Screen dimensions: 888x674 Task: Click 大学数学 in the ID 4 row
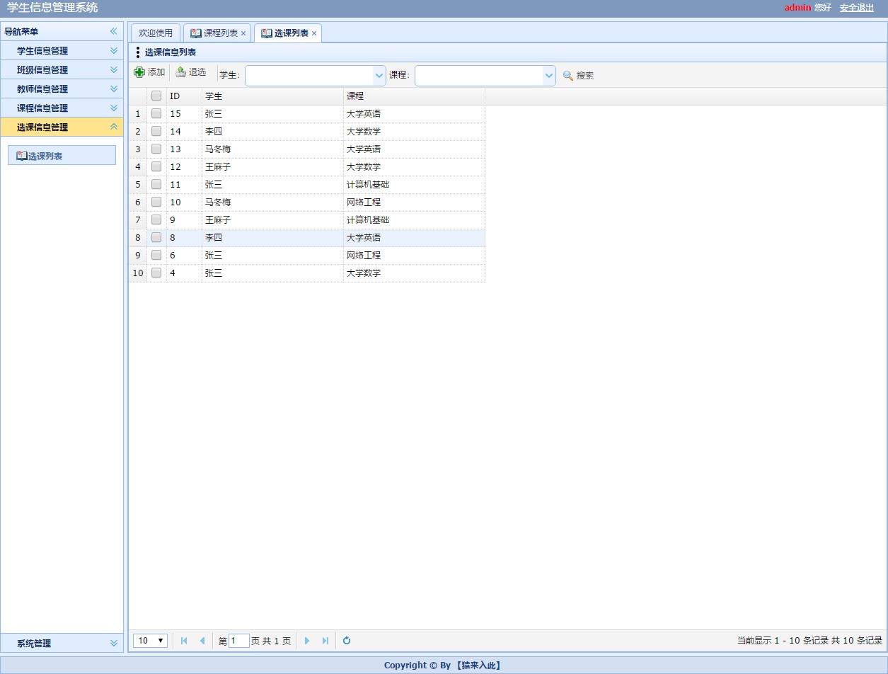click(x=364, y=273)
